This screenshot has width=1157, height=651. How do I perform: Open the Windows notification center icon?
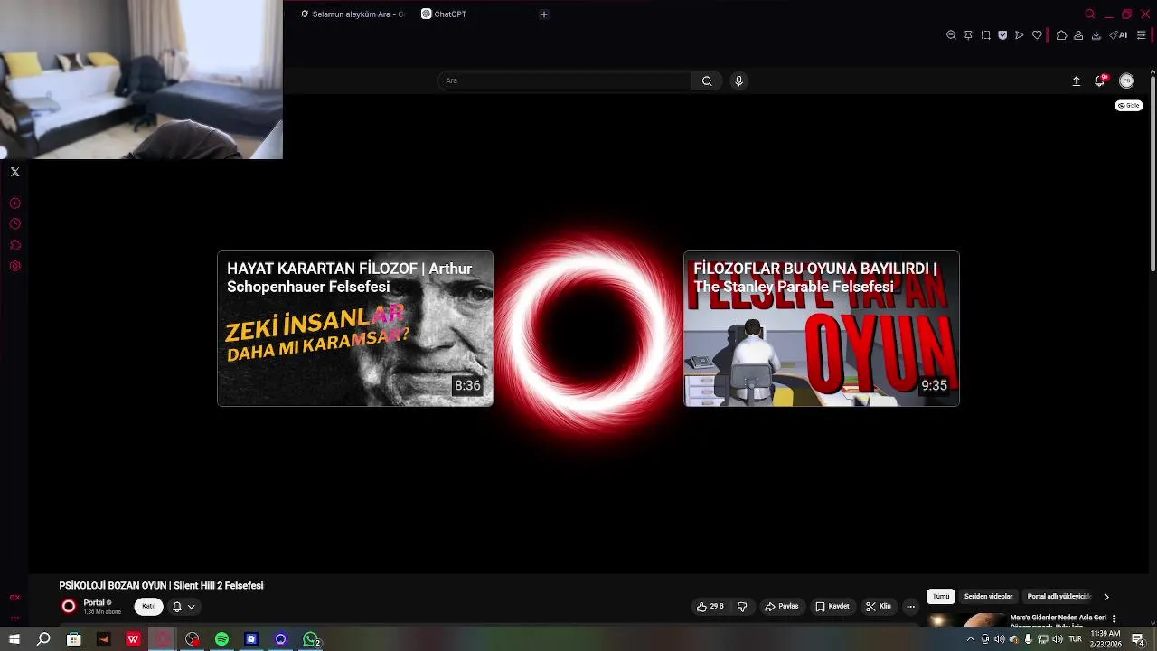[x=1138, y=639]
